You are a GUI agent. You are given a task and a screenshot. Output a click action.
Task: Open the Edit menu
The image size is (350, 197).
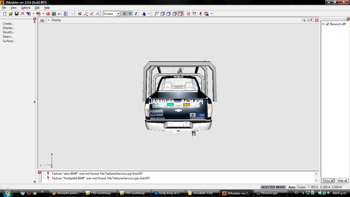click(37, 8)
